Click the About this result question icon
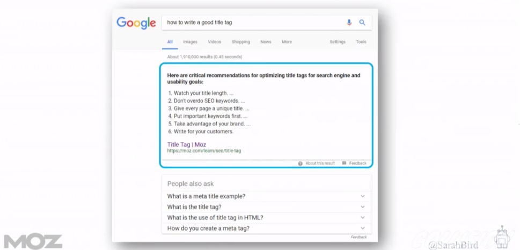This screenshot has height=250, width=520. (x=300, y=163)
